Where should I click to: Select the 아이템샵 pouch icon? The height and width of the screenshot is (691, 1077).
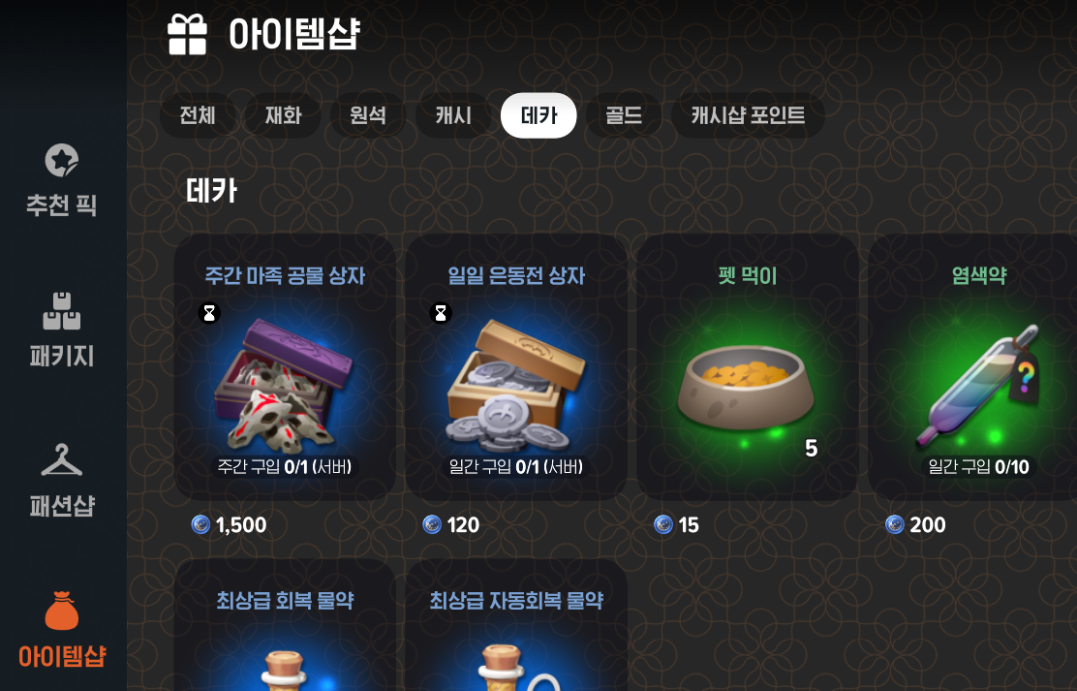pos(62,611)
